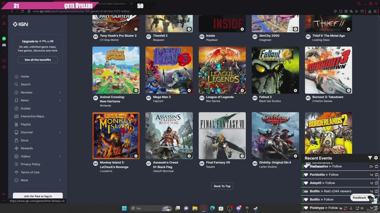Click the WhatsApp icon in Opera sidebar
Viewport: 380px width, 213px height.
point(4,39)
